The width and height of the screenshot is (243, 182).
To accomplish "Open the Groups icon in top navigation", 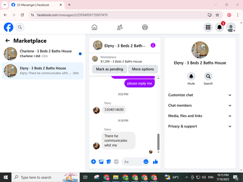I will tap(145, 27).
